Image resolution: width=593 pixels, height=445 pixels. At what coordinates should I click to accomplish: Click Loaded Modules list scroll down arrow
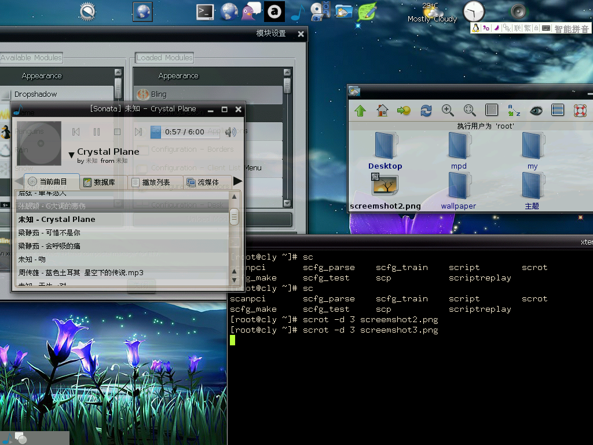287,203
